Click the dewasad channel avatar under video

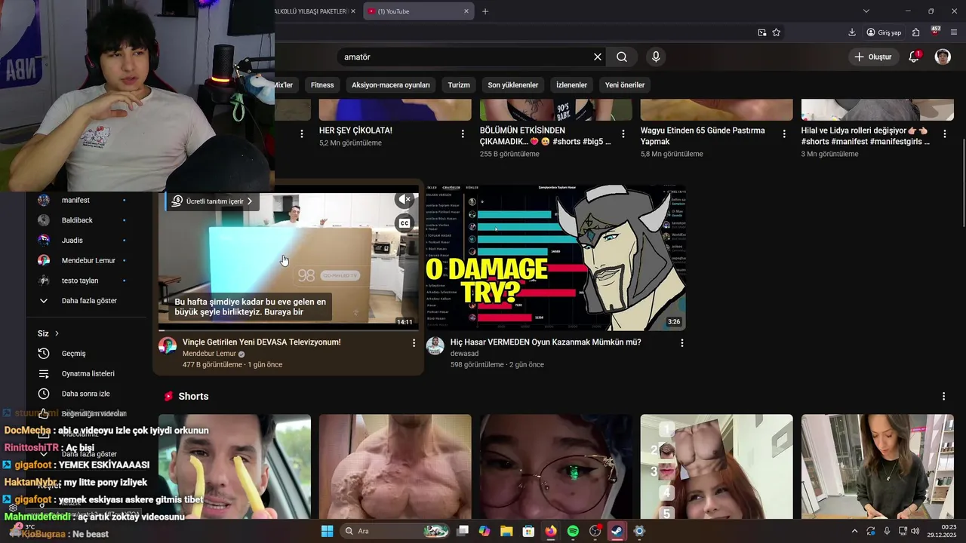[435, 346]
